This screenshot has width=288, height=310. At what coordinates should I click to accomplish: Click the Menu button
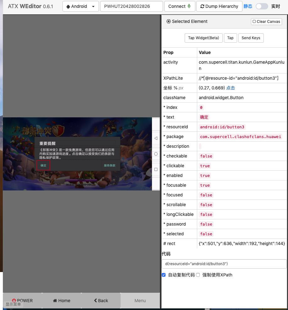(140, 301)
